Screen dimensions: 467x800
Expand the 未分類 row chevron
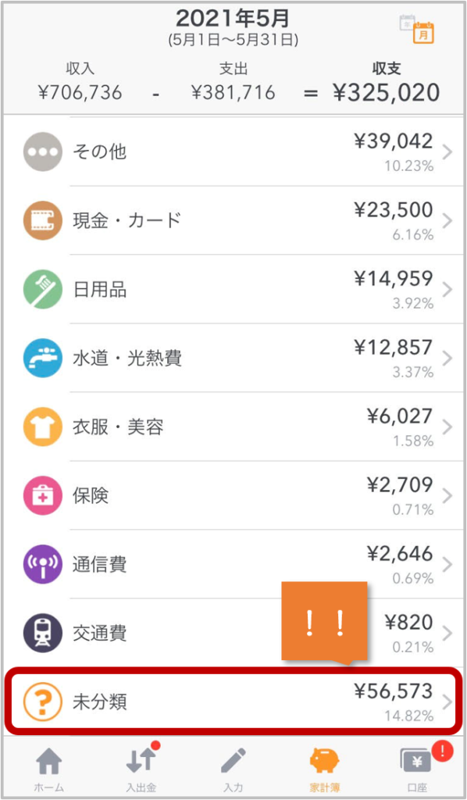click(447, 702)
